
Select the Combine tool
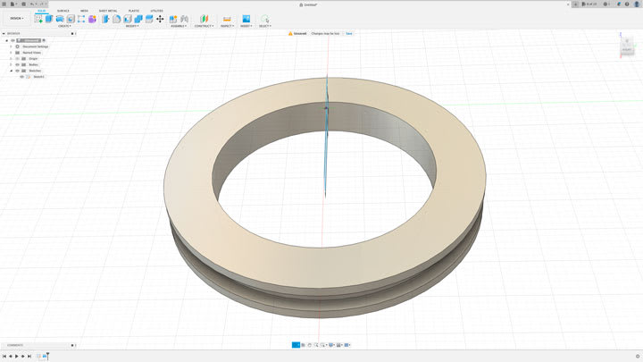pos(138,19)
